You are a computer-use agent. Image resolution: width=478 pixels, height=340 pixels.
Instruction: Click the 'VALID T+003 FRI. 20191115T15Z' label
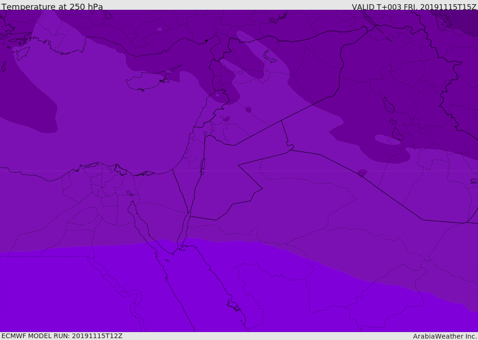click(414, 7)
